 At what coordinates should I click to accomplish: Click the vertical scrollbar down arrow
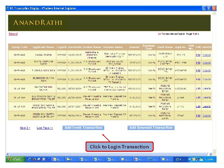pos(214,151)
